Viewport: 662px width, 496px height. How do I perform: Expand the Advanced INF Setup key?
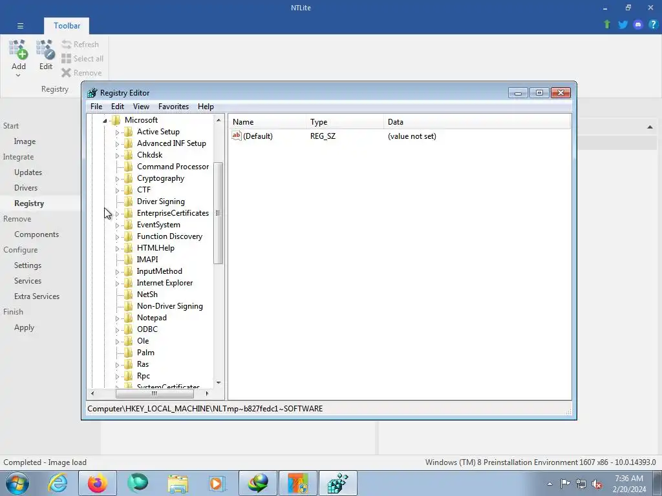[x=117, y=144]
